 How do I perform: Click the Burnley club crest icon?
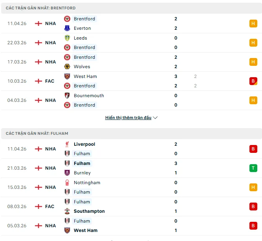pyautogui.click(x=67, y=173)
